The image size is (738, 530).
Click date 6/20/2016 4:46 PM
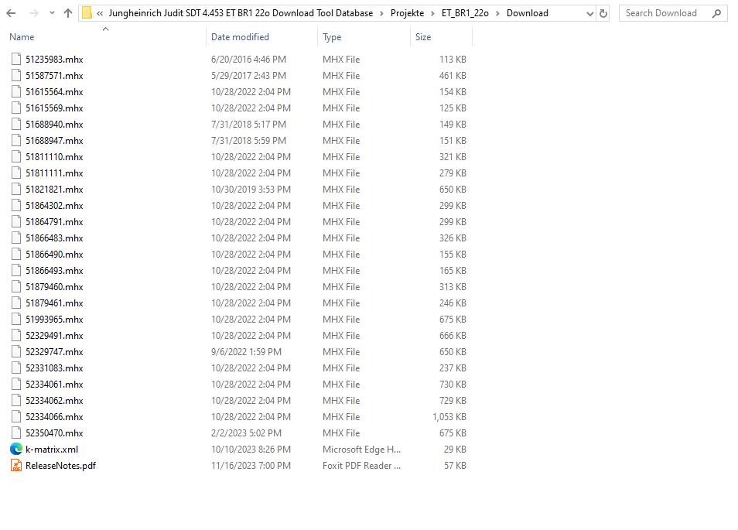248,60
